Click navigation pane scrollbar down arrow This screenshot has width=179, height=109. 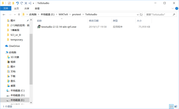(31, 103)
